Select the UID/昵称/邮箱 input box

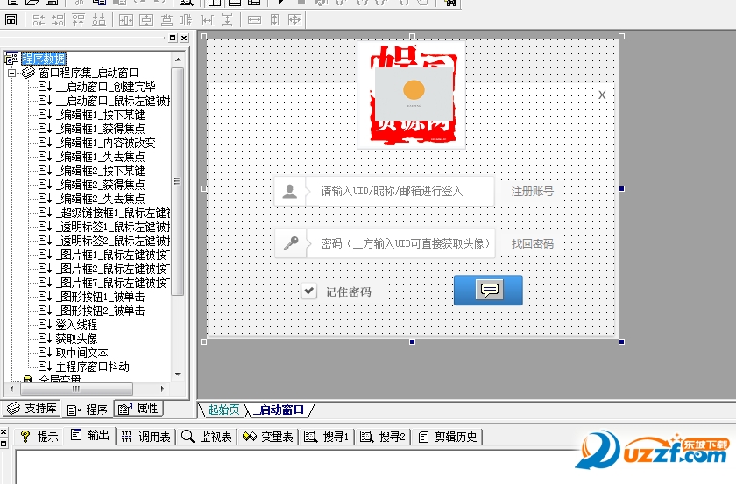click(400, 191)
